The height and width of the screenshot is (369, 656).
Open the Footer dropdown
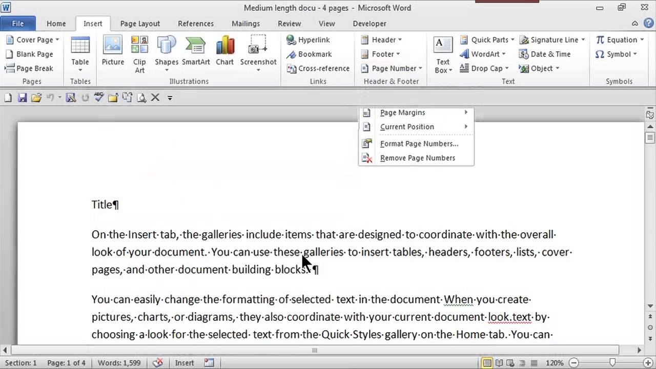380,54
